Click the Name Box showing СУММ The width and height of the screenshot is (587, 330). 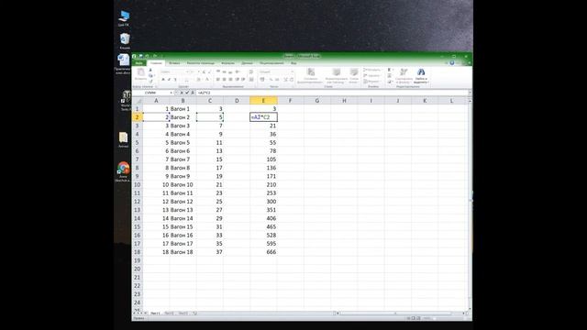tap(150, 93)
